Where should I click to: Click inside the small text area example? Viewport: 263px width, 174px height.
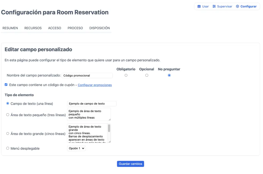pyautogui.click(x=89, y=114)
